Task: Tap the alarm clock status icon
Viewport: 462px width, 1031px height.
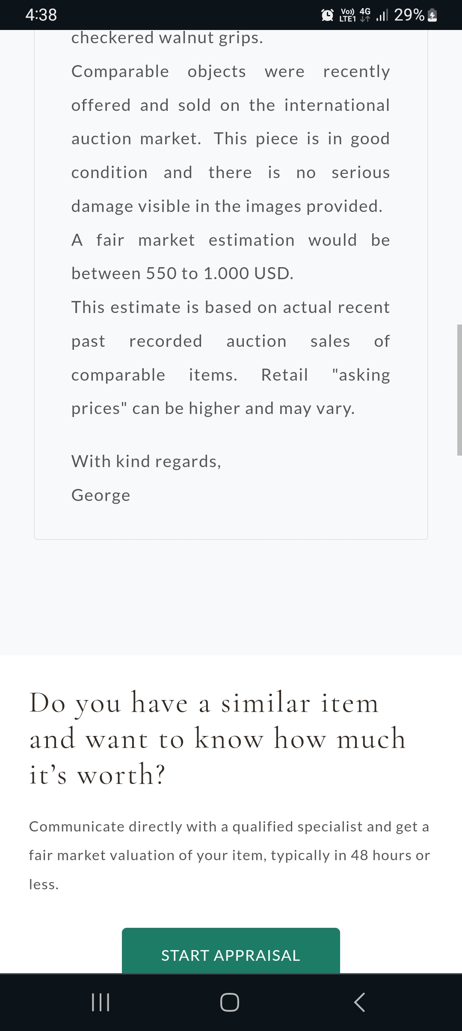Action: tap(327, 15)
